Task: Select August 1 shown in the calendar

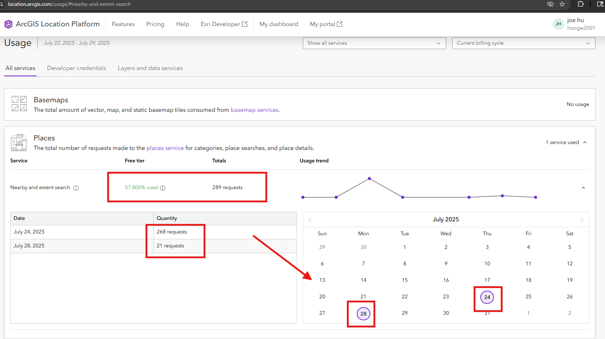Action: coord(528,313)
